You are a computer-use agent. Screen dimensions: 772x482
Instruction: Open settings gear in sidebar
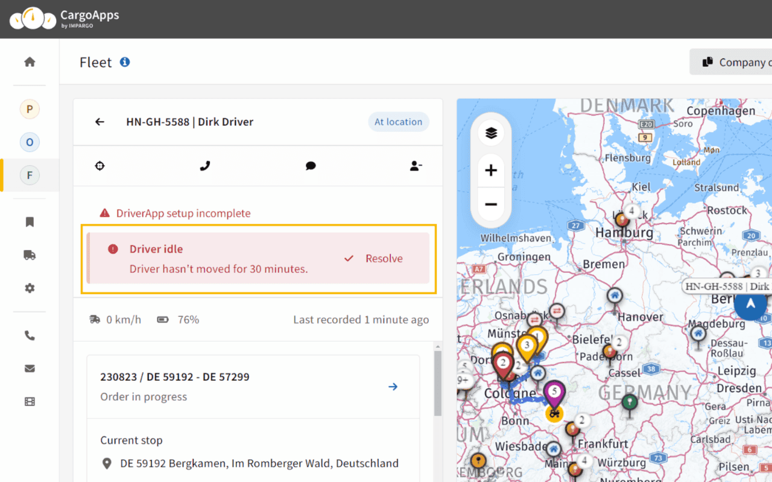pos(30,289)
